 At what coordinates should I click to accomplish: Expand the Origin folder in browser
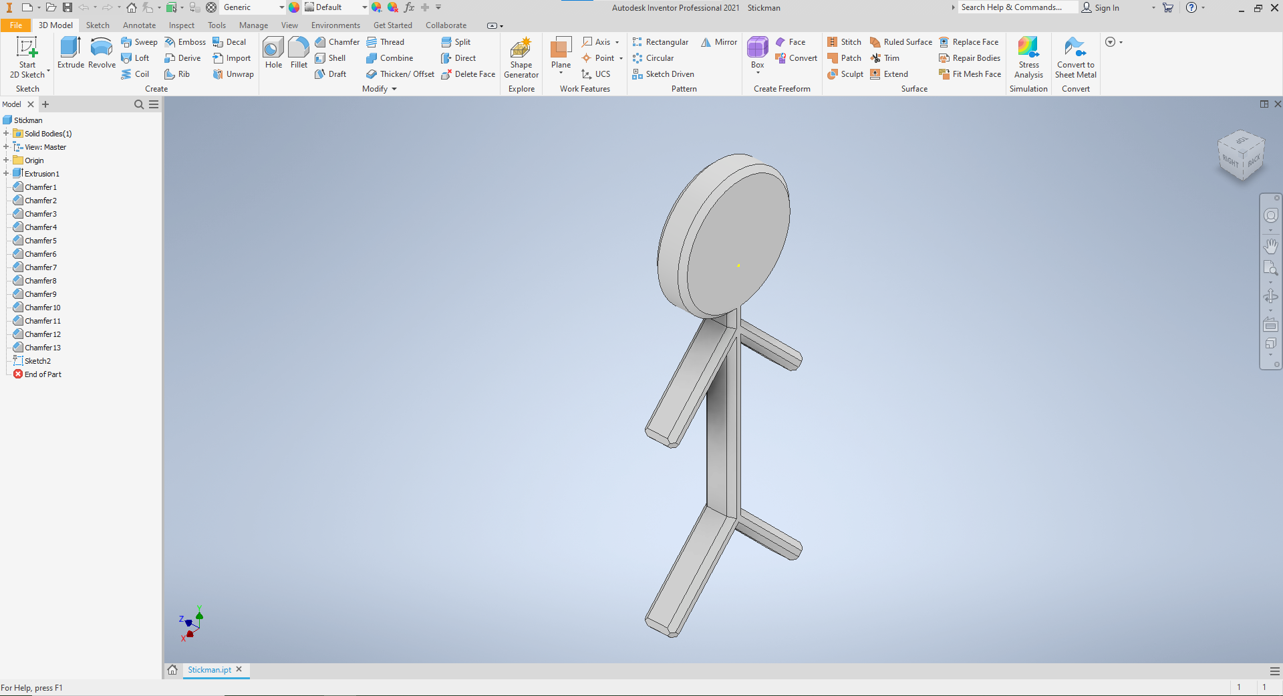tap(5, 160)
